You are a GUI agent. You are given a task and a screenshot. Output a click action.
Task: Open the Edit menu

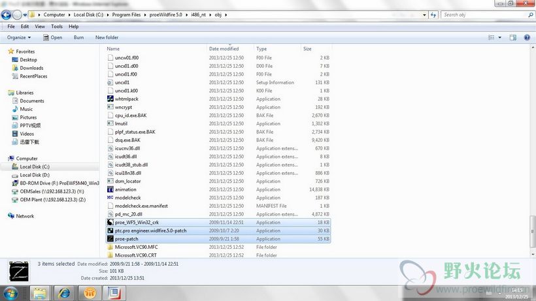click(x=25, y=26)
